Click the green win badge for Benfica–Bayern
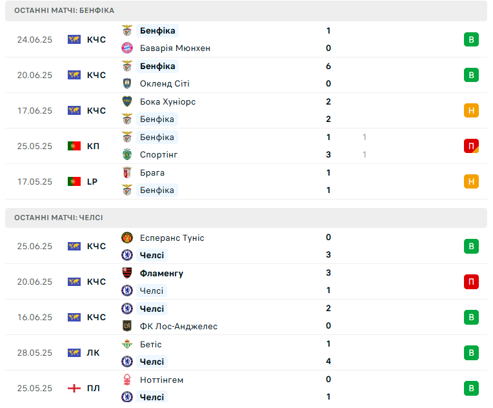Image resolution: width=493 pixels, height=408 pixels. point(471,39)
